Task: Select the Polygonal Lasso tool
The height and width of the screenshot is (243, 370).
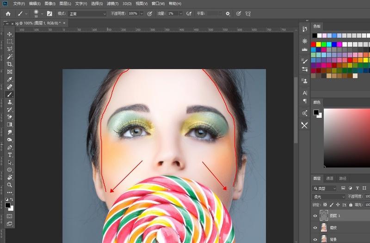Action: (x=9, y=49)
